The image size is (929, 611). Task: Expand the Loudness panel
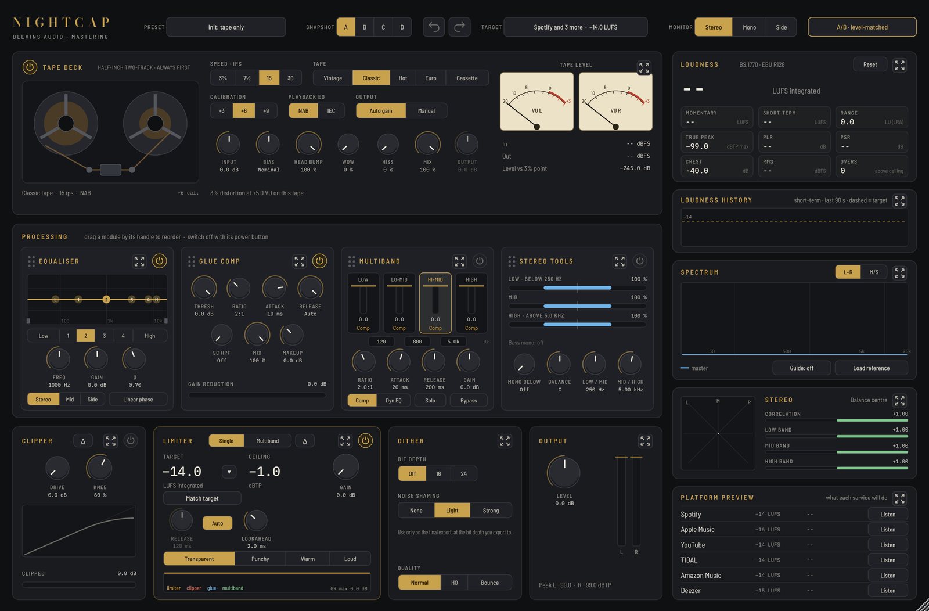pos(899,65)
